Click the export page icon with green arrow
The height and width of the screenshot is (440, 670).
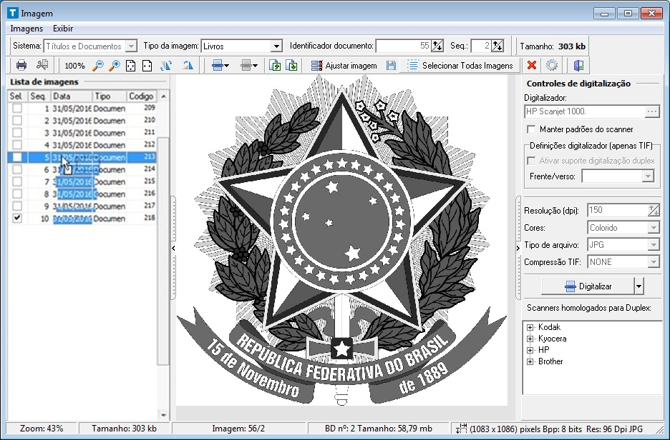click(291, 66)
